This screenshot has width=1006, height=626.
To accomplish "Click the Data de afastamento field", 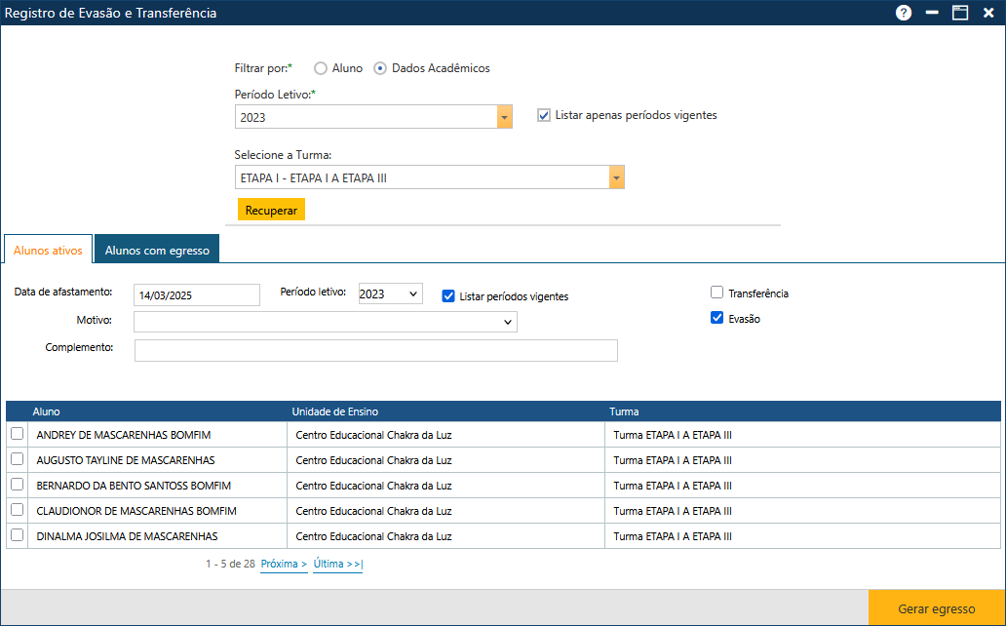I will pos(196,294).
